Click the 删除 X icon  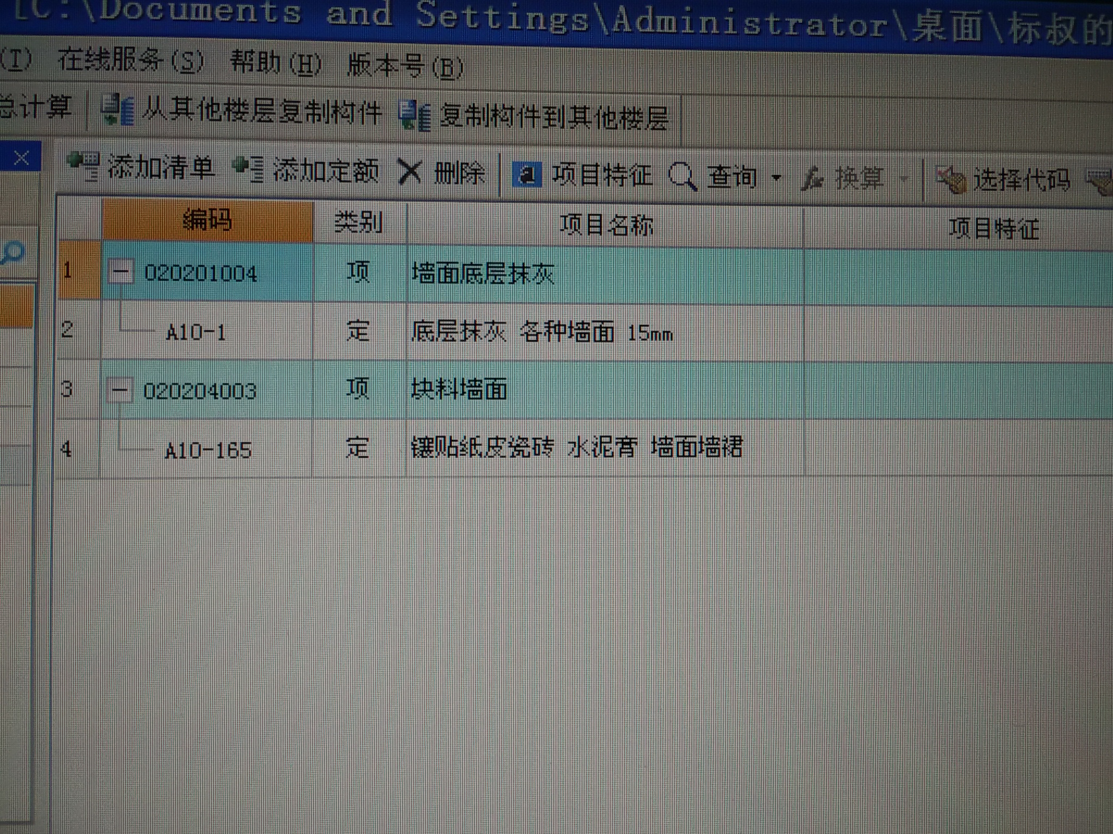[x=410, y=173]
